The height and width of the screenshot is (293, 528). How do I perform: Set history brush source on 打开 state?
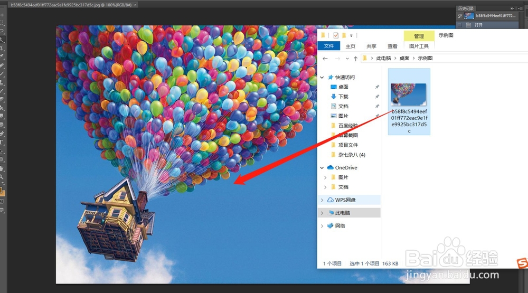coord(460,25)
